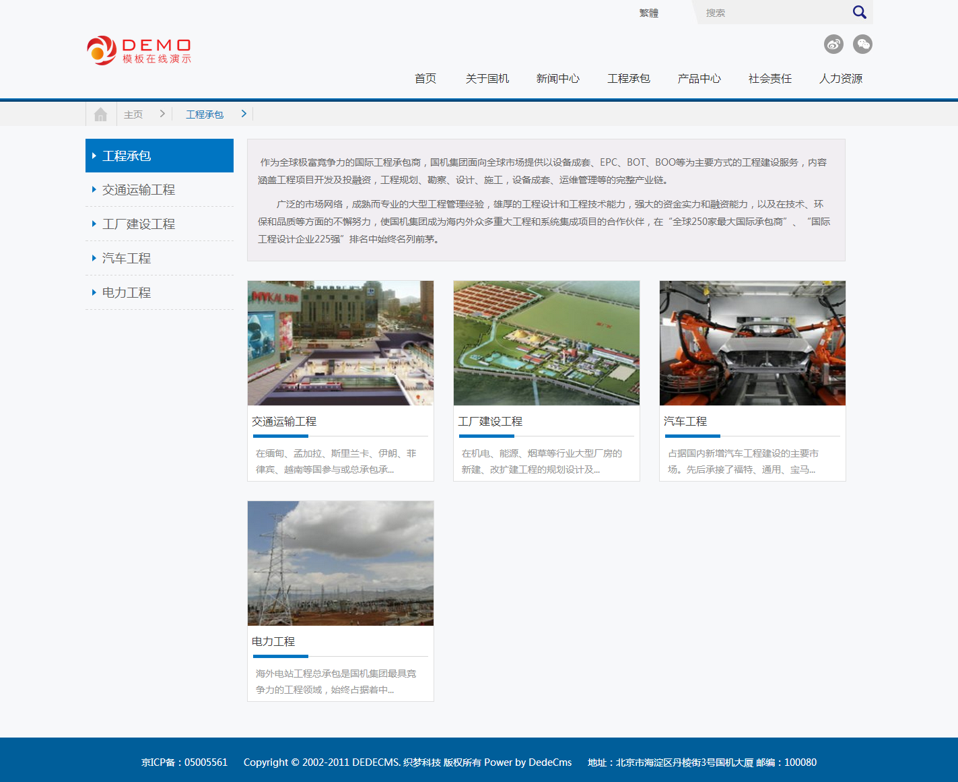Click the arrow after 工程承包 breadcrumb
This screenshot has height=782, width=958.
(244, 114)
